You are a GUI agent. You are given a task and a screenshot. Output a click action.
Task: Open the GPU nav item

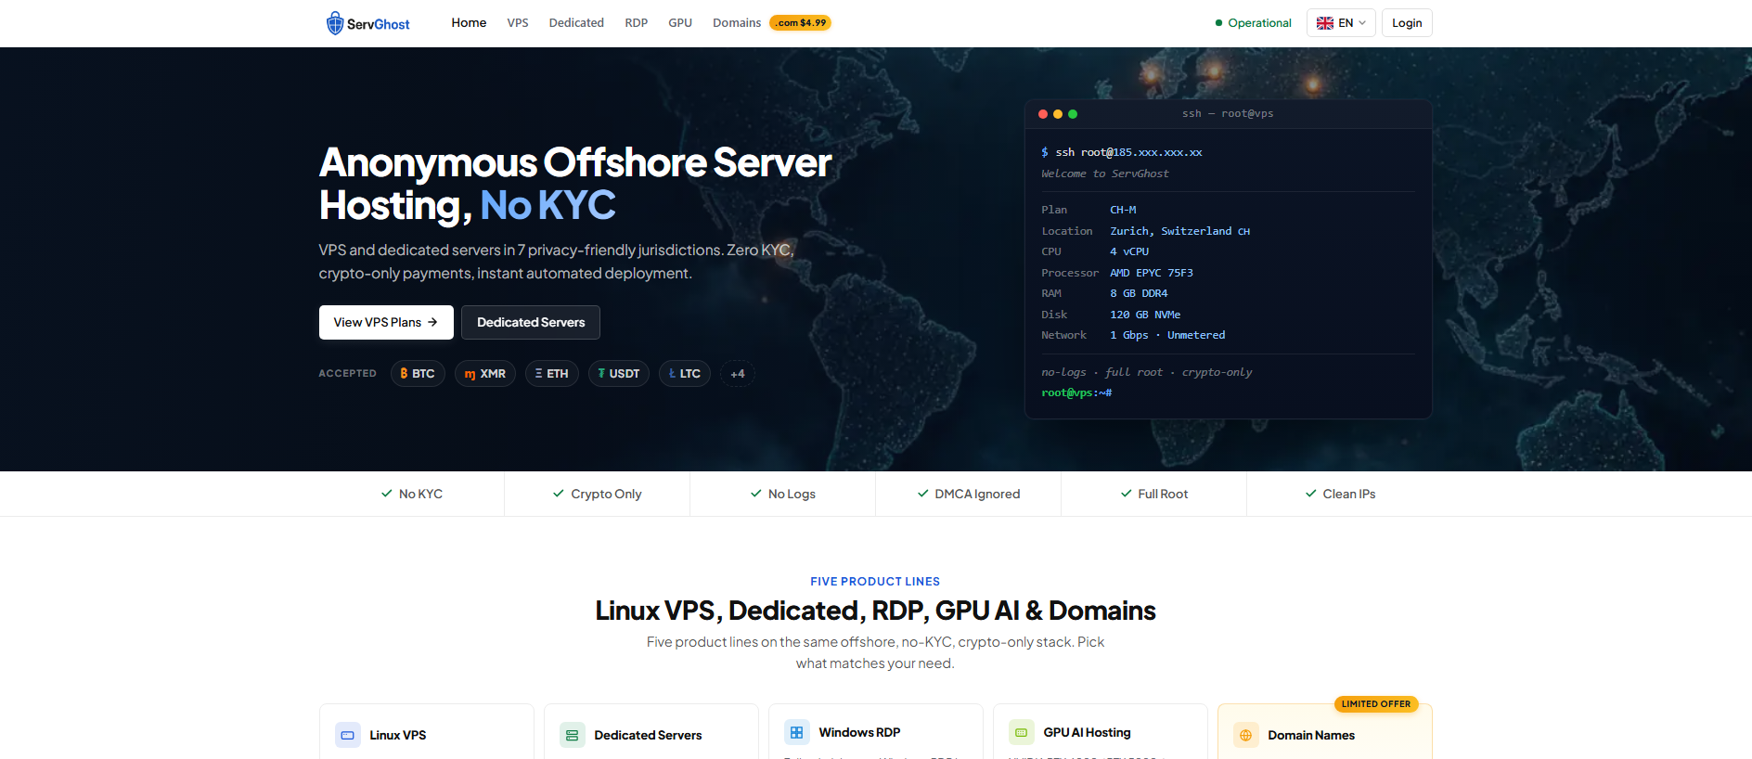coord(680,23)
